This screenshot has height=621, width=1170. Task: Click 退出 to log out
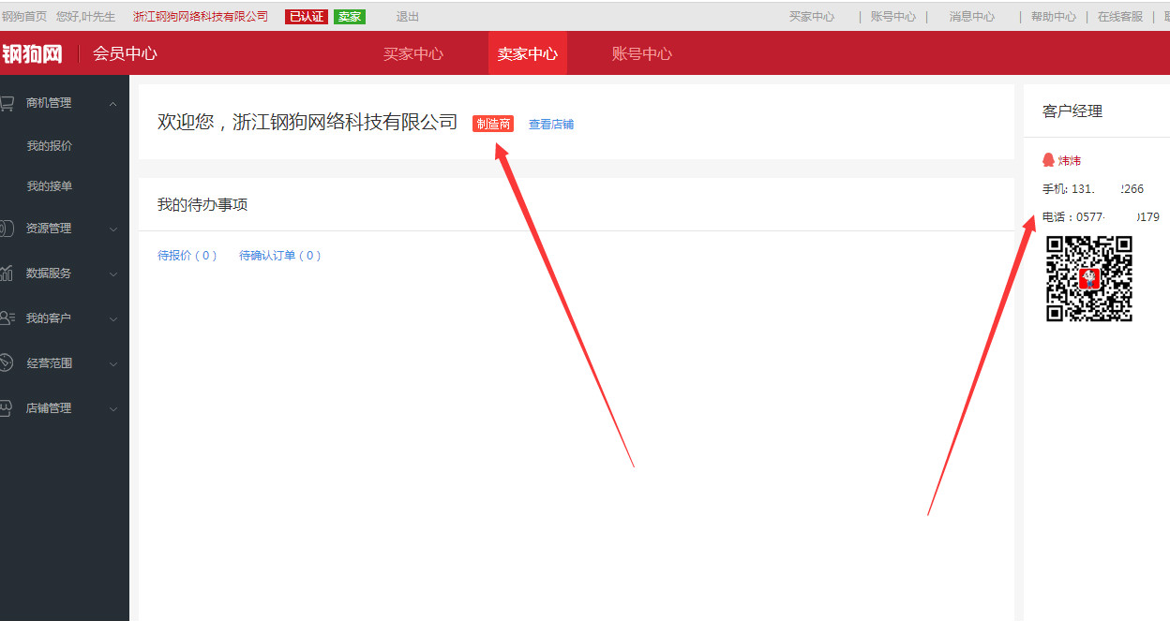coord(406,16)
